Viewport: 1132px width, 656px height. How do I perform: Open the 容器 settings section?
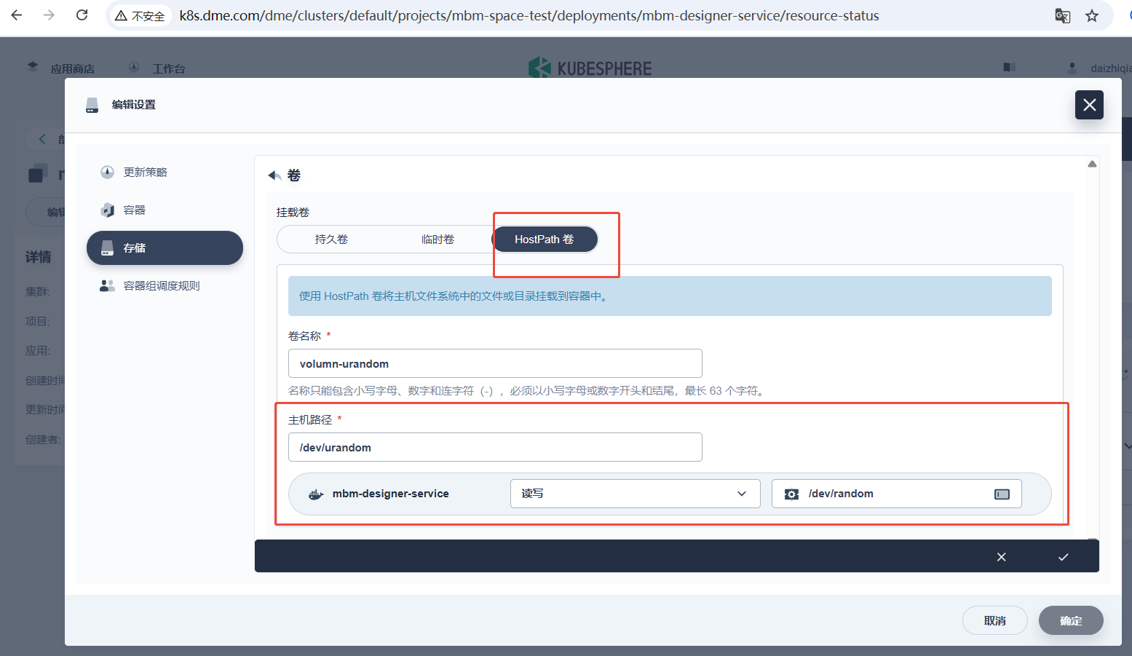point(134,210)
